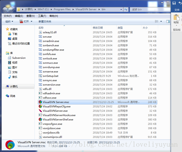The image size is (182, 152).
Task: Open the address bar history dropdown
Action: coord(121,9)
